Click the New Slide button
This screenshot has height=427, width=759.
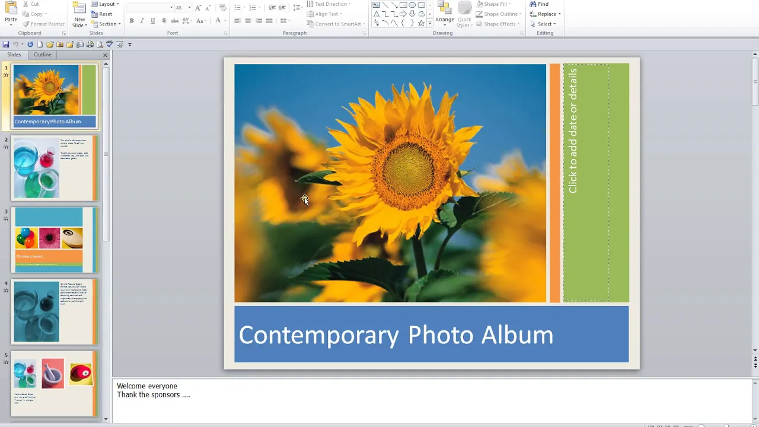(79, 15)
